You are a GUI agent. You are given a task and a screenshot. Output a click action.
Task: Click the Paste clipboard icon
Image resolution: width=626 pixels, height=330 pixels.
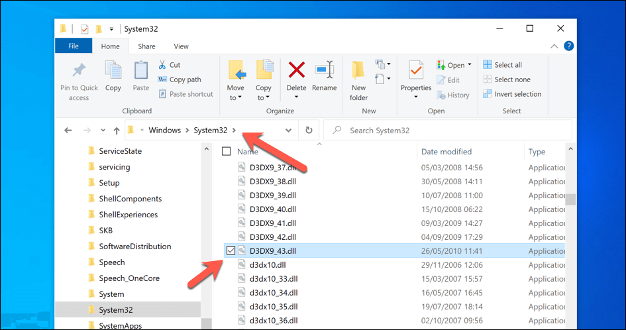140,71
